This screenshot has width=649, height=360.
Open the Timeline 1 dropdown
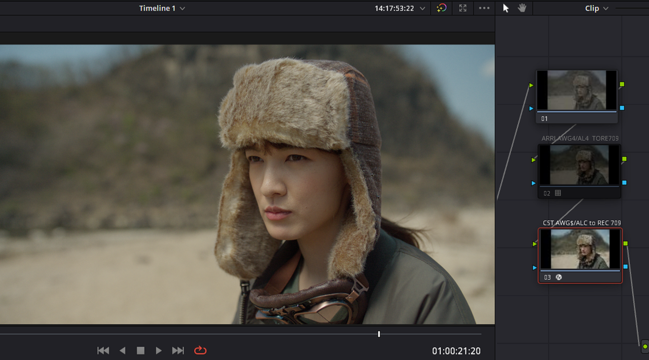162,8
